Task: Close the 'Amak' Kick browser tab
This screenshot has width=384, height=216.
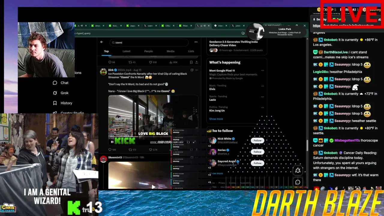Action: 103,26
